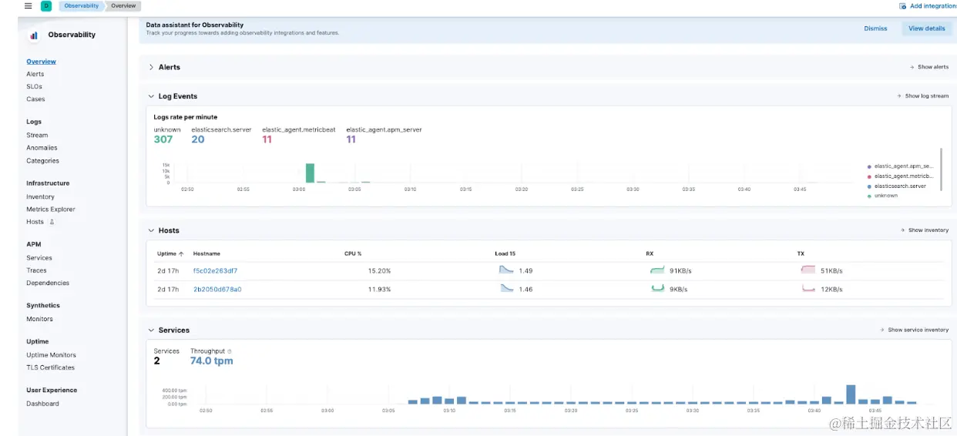Select Overview in the sidebar

(41, 62)
